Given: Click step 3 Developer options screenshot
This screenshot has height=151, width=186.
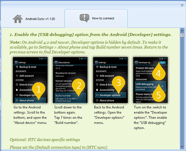Looking at the screenshot, I should point(110,80).
